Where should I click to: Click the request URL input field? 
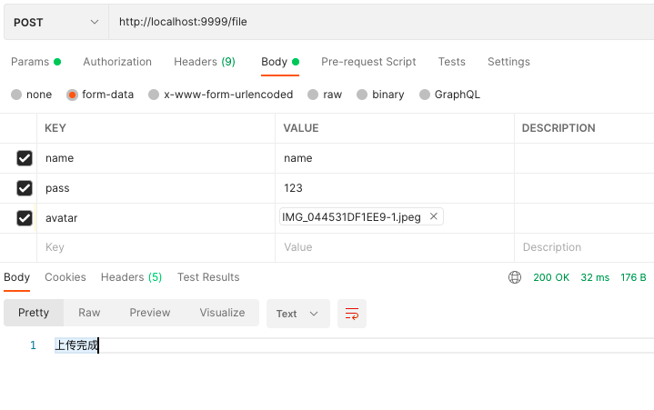point(364,22)
